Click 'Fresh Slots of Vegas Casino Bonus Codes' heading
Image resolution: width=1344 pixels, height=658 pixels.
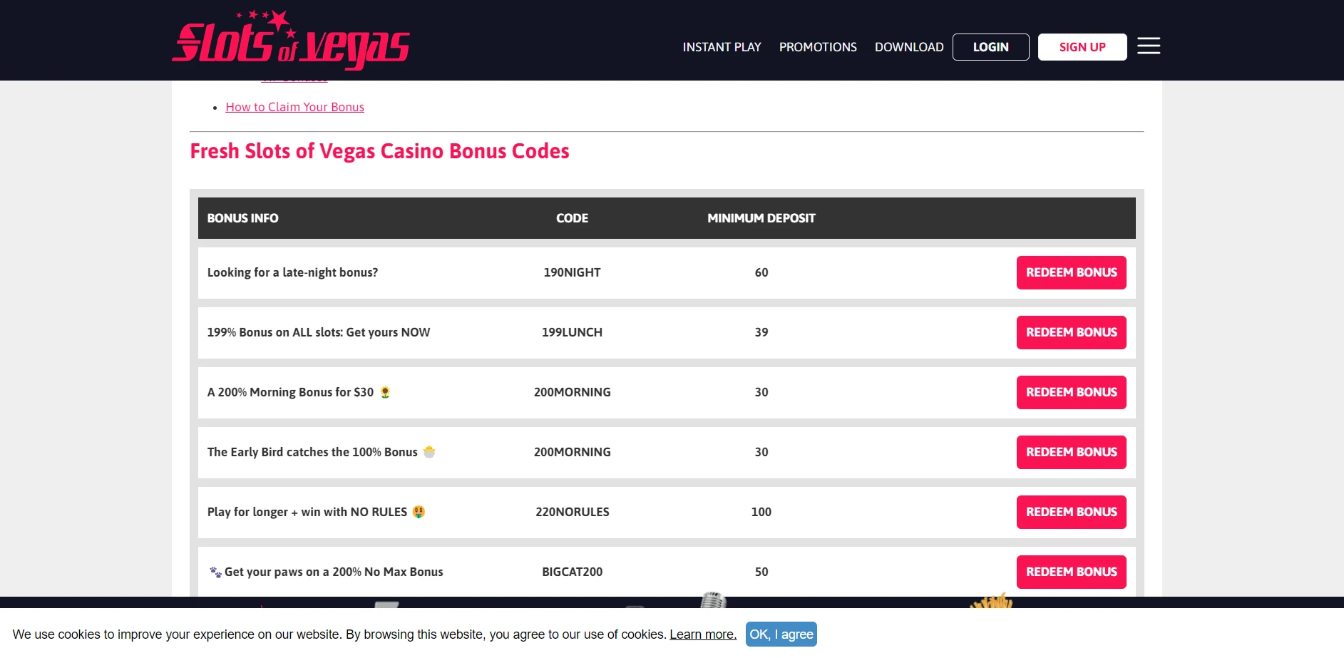(379, 151)
